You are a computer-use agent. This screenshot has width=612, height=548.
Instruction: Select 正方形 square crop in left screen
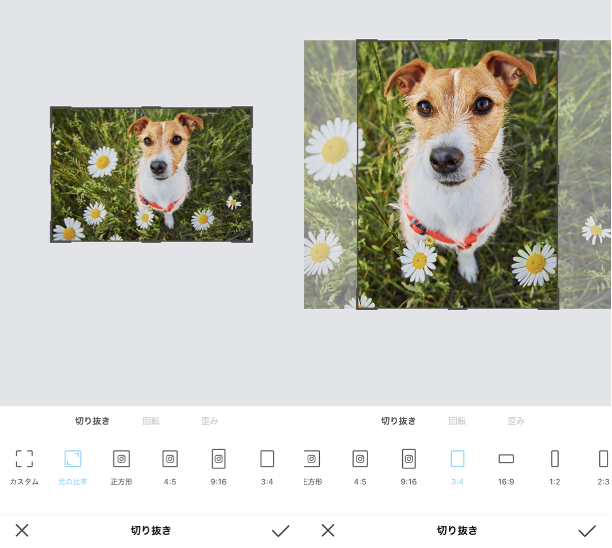[121, 459]
